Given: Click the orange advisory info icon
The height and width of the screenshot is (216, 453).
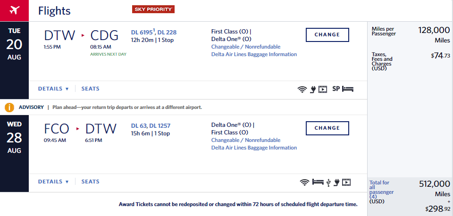Looking at the screenshot, I should pos(9,107).
